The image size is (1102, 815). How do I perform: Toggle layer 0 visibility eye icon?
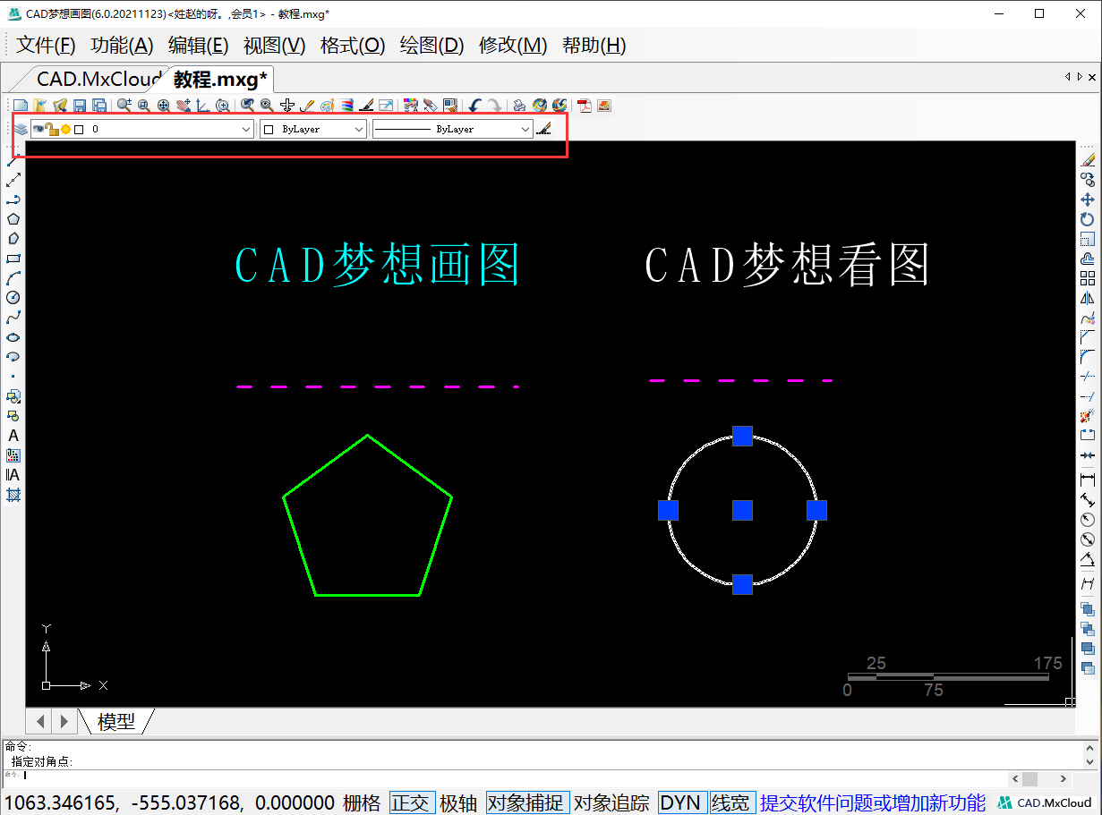(38, 129)
